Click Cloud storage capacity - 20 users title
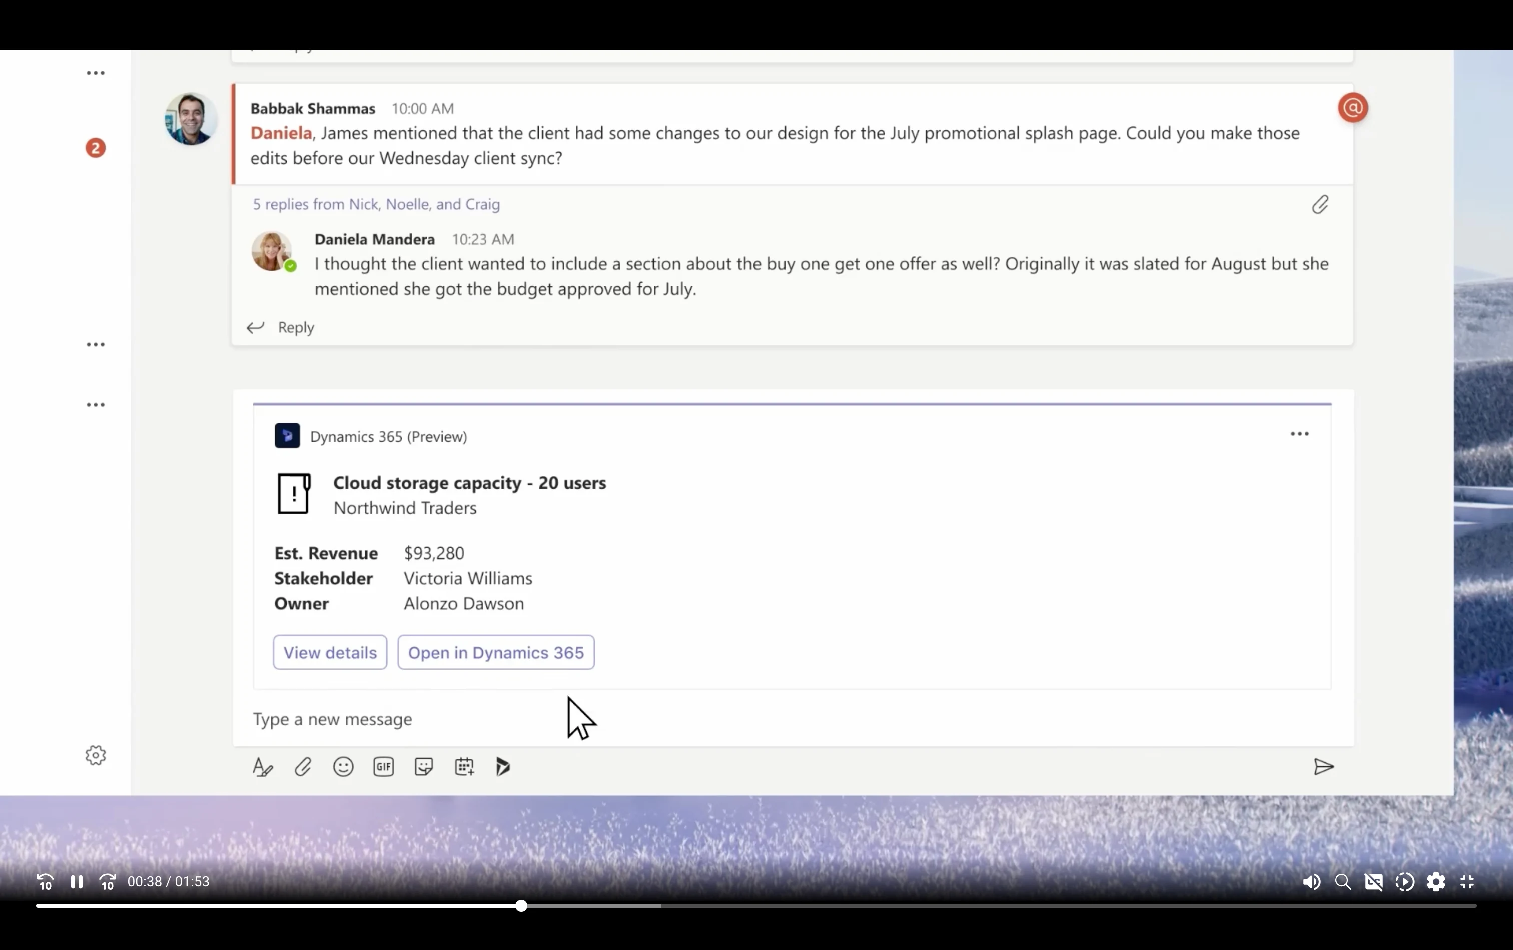This screenshot has height=950, width=1513. 470,483
